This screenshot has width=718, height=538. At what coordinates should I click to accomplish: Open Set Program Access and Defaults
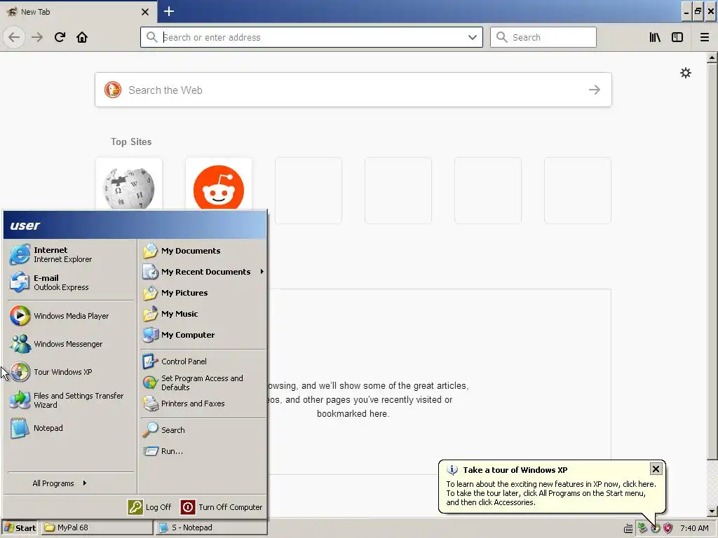pos(203,382)
